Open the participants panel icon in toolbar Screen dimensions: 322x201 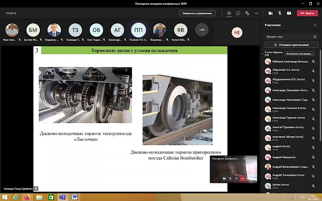pos(229,13)
